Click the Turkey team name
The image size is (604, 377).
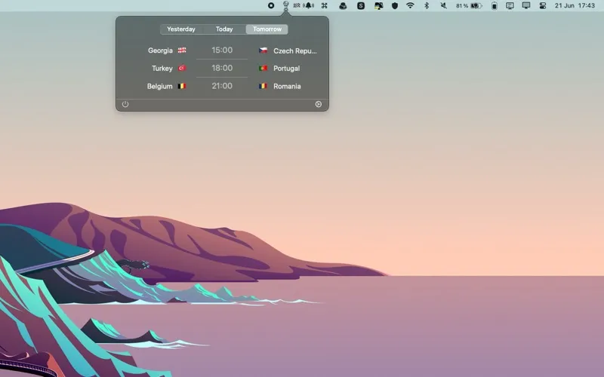[162, 69]
